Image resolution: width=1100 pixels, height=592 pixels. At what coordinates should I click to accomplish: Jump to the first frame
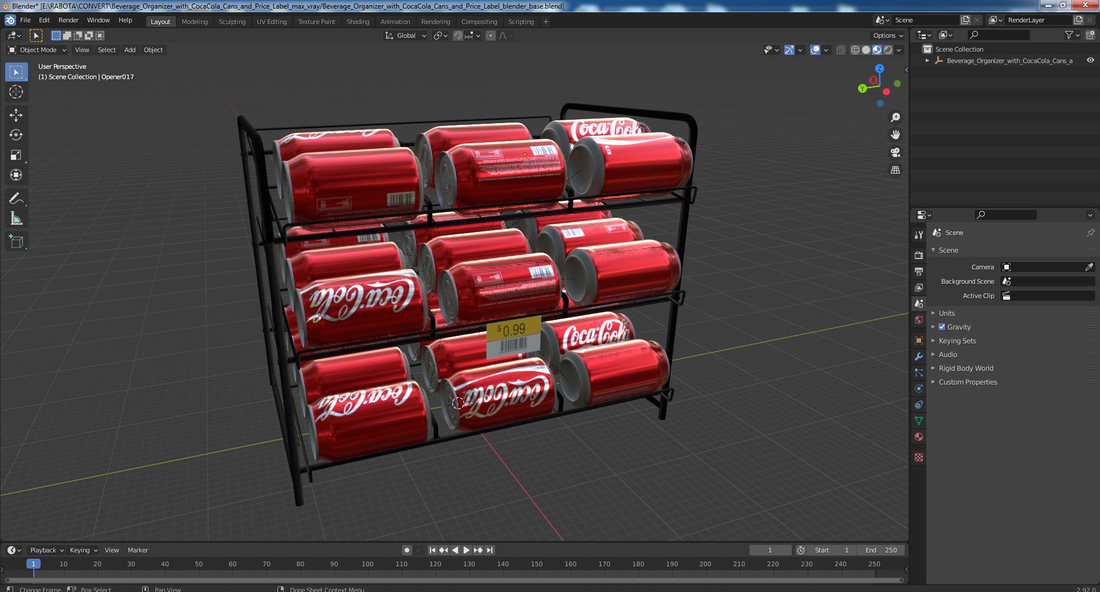[x=432, y=550]
